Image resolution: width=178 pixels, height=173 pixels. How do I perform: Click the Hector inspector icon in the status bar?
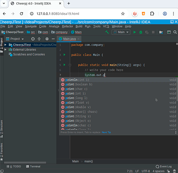[x=174, y=171]
